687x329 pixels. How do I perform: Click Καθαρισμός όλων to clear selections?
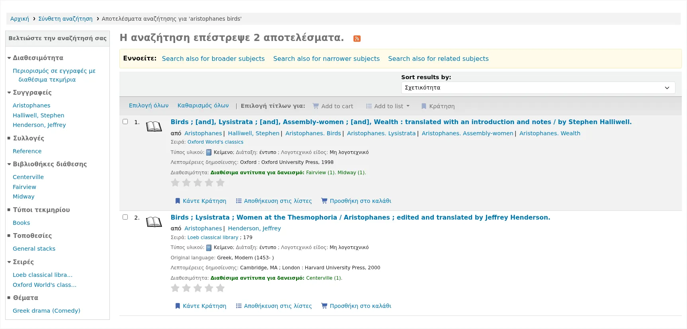203,105
